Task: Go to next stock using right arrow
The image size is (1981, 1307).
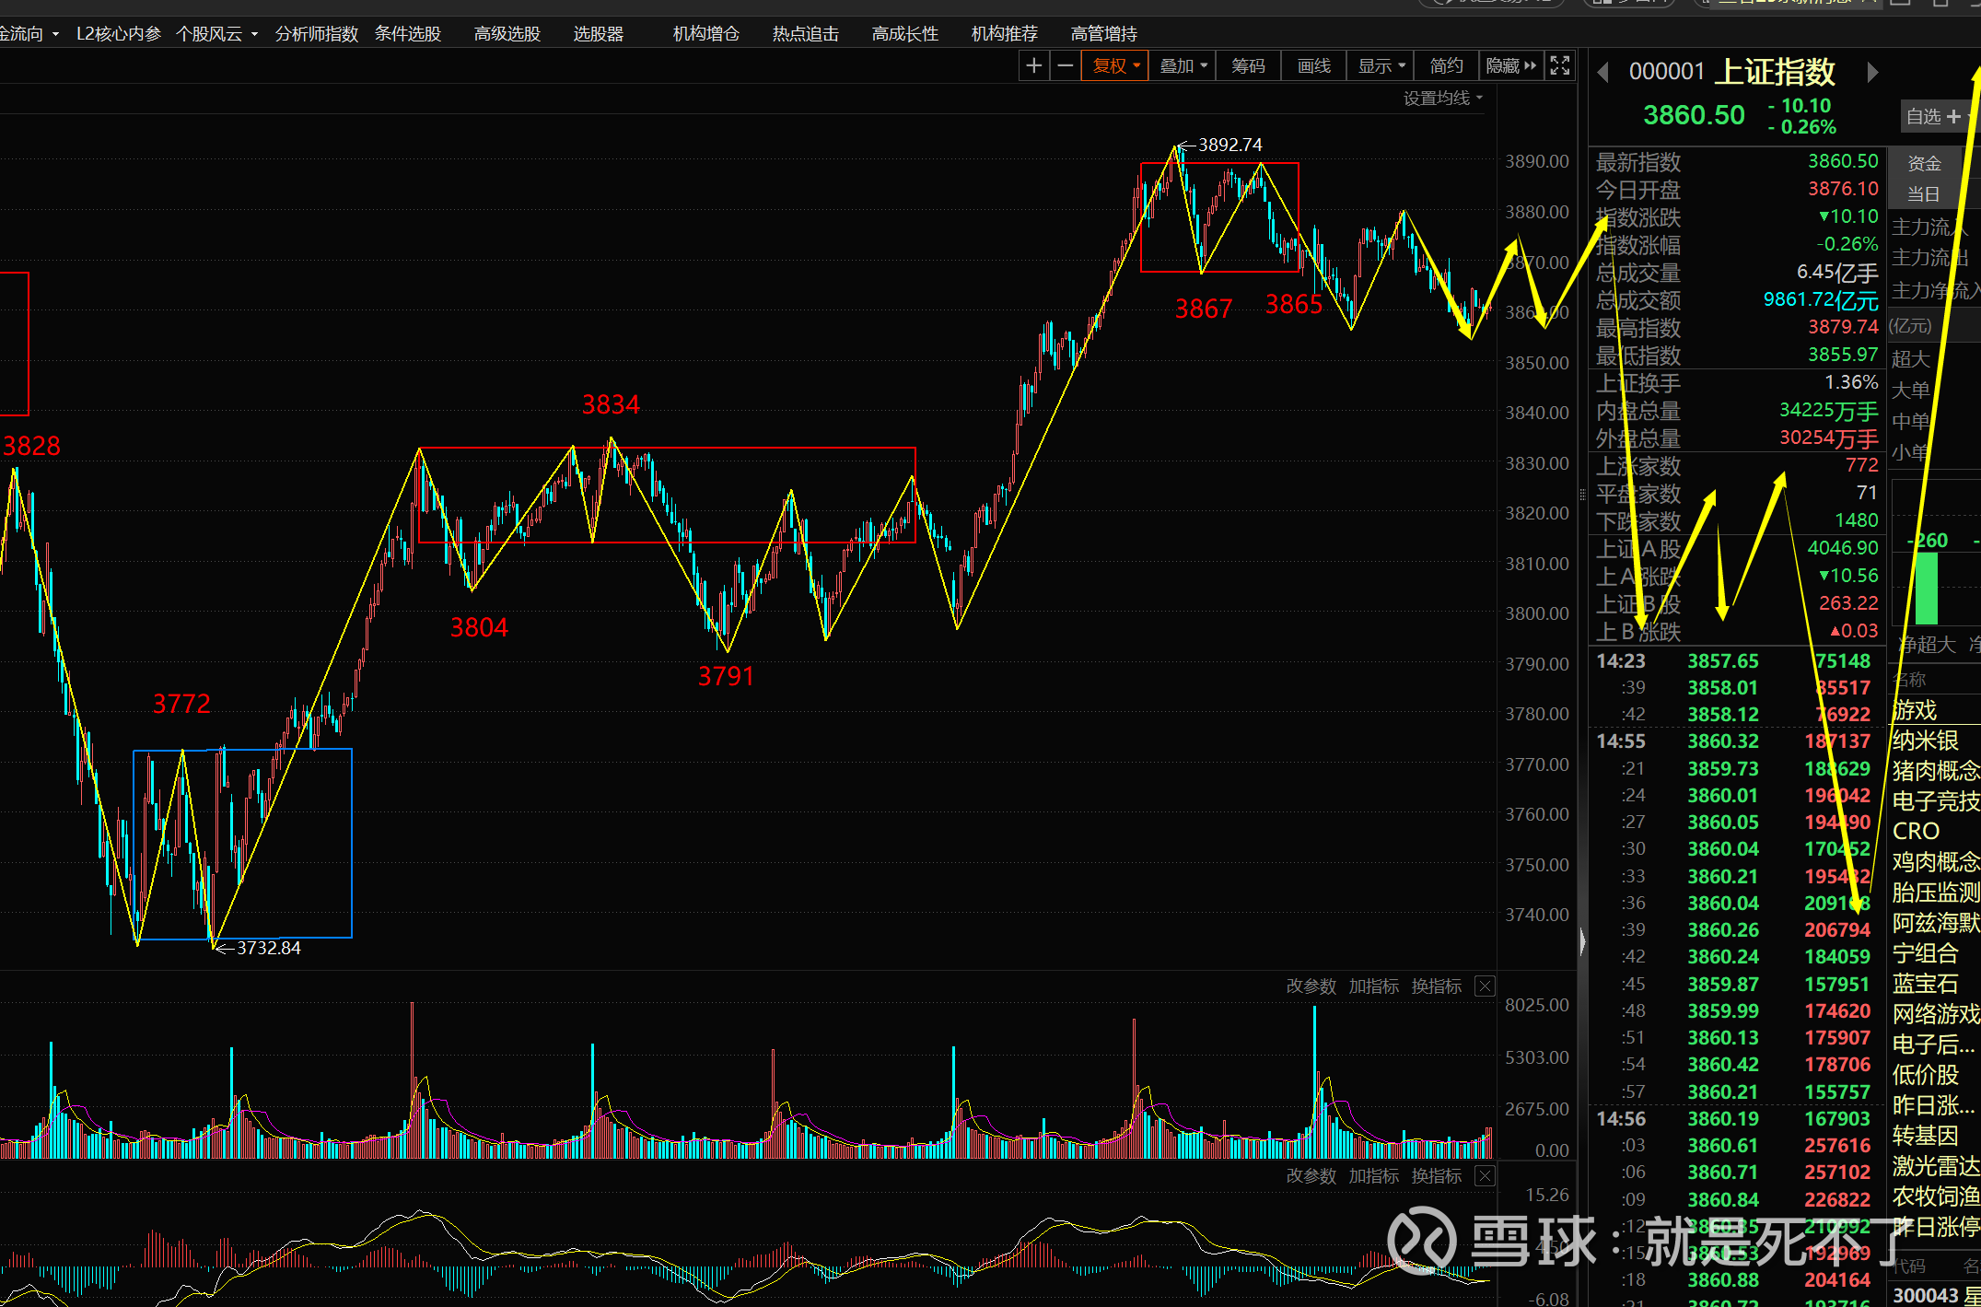Action: click(1871, 72)
